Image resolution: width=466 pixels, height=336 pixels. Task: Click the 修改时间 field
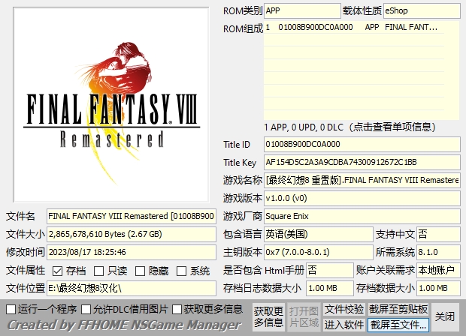132,252
